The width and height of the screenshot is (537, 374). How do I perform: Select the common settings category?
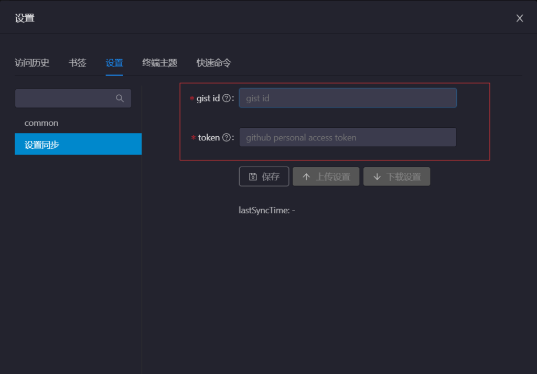point(41,123)
